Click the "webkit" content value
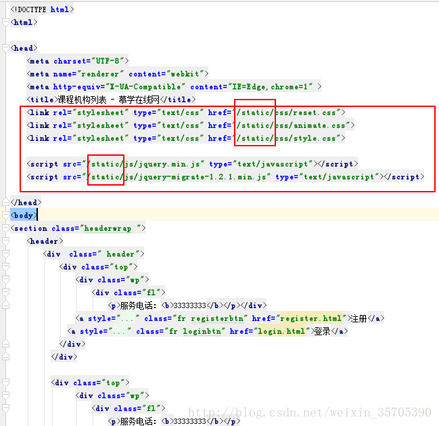Image resolution: width=439 pixels, height=426 pixels. [x=185, y=74]
